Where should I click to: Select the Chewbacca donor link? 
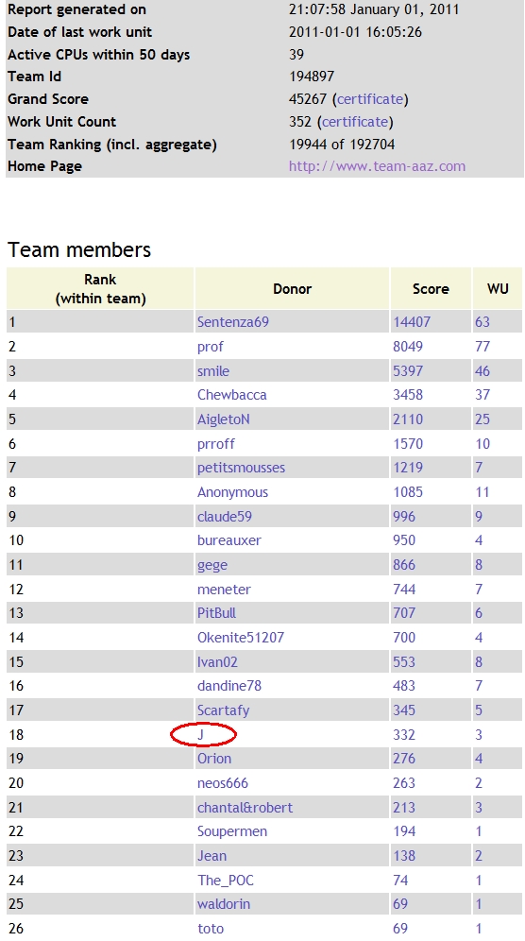231,395
